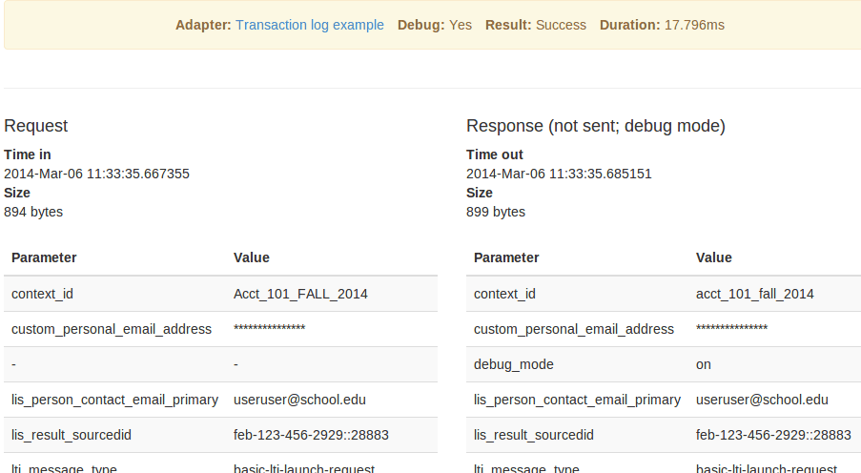Select the acct_101_fall_2014 response value cell
This screenshot has width=861, height=473.
click(x=755, y=294)
